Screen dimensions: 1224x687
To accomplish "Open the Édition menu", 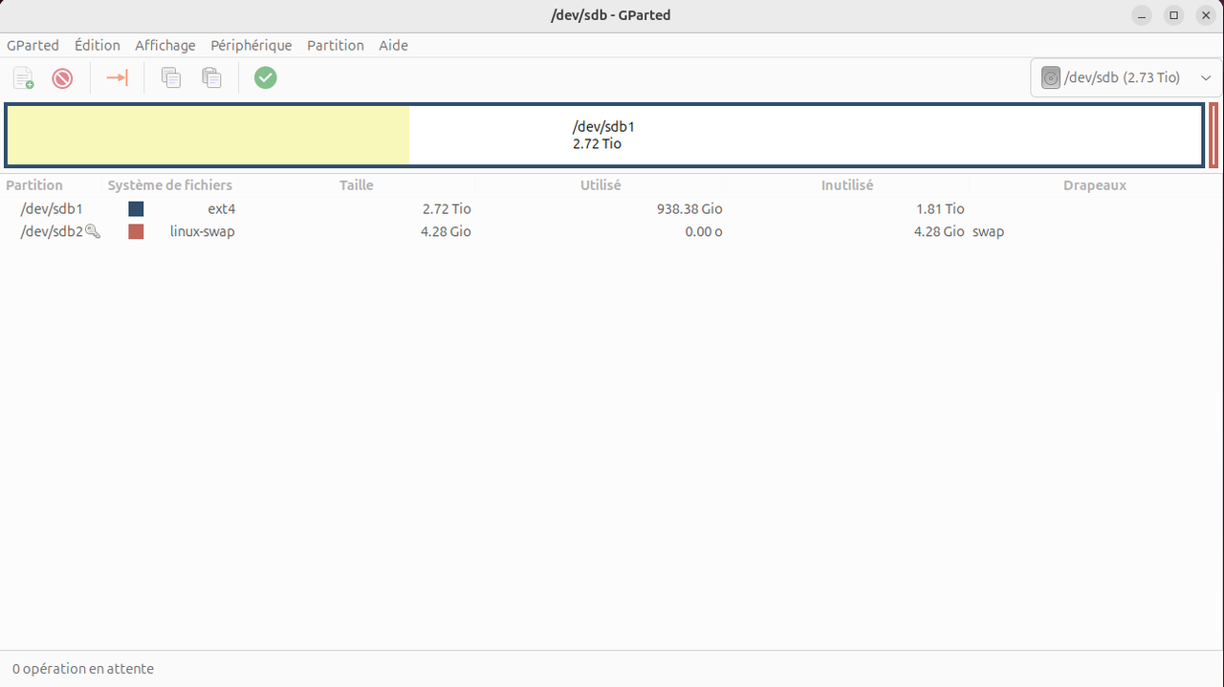I will [x=98, y=45].
